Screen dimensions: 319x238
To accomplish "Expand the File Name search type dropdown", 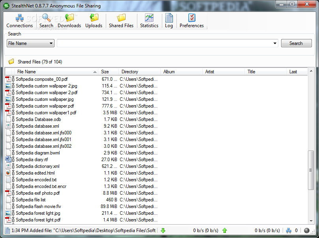I will pyautogui.click(x=30, y=43).
